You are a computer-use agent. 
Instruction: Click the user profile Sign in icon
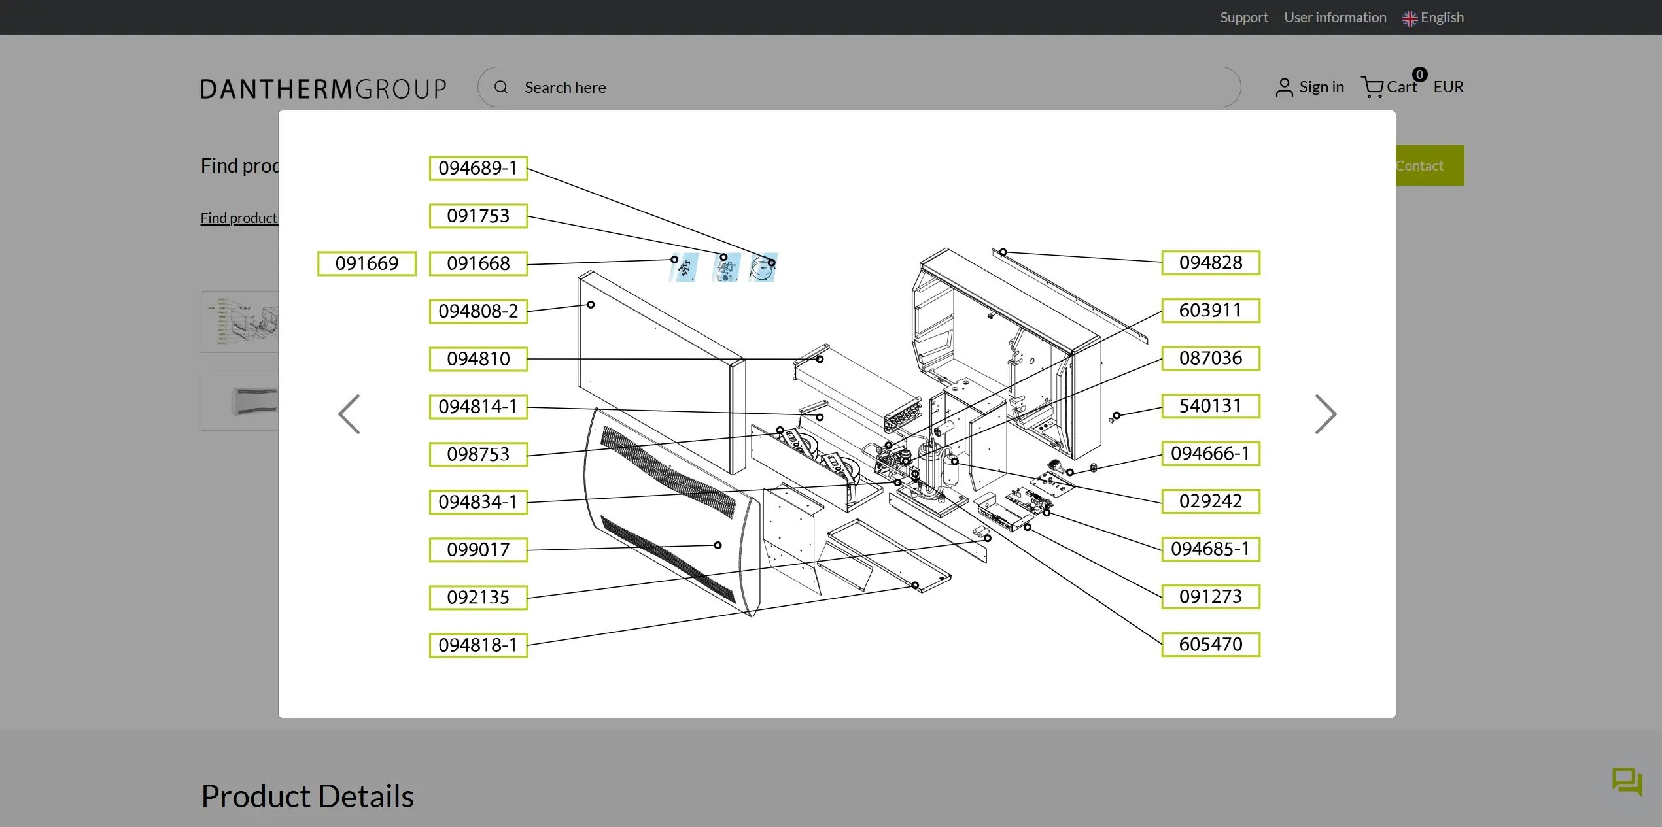(x=1284, y=87)
